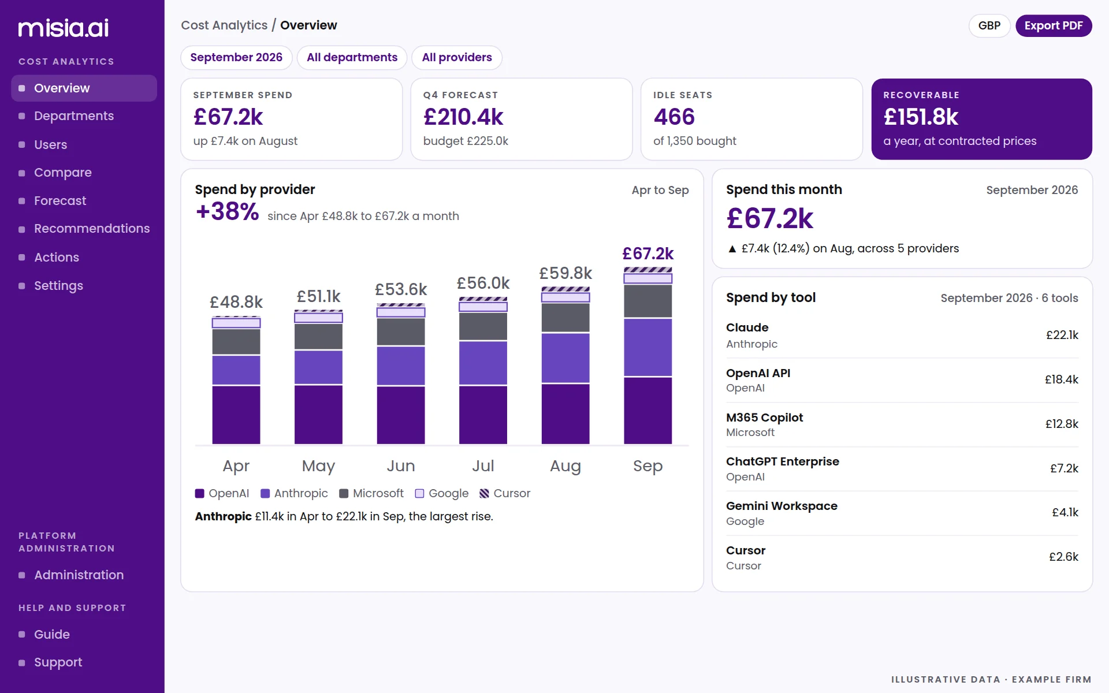Click the OpenAI legend color swatch
The width and height of the screenshot is (1109, 693).
(200, 494)
